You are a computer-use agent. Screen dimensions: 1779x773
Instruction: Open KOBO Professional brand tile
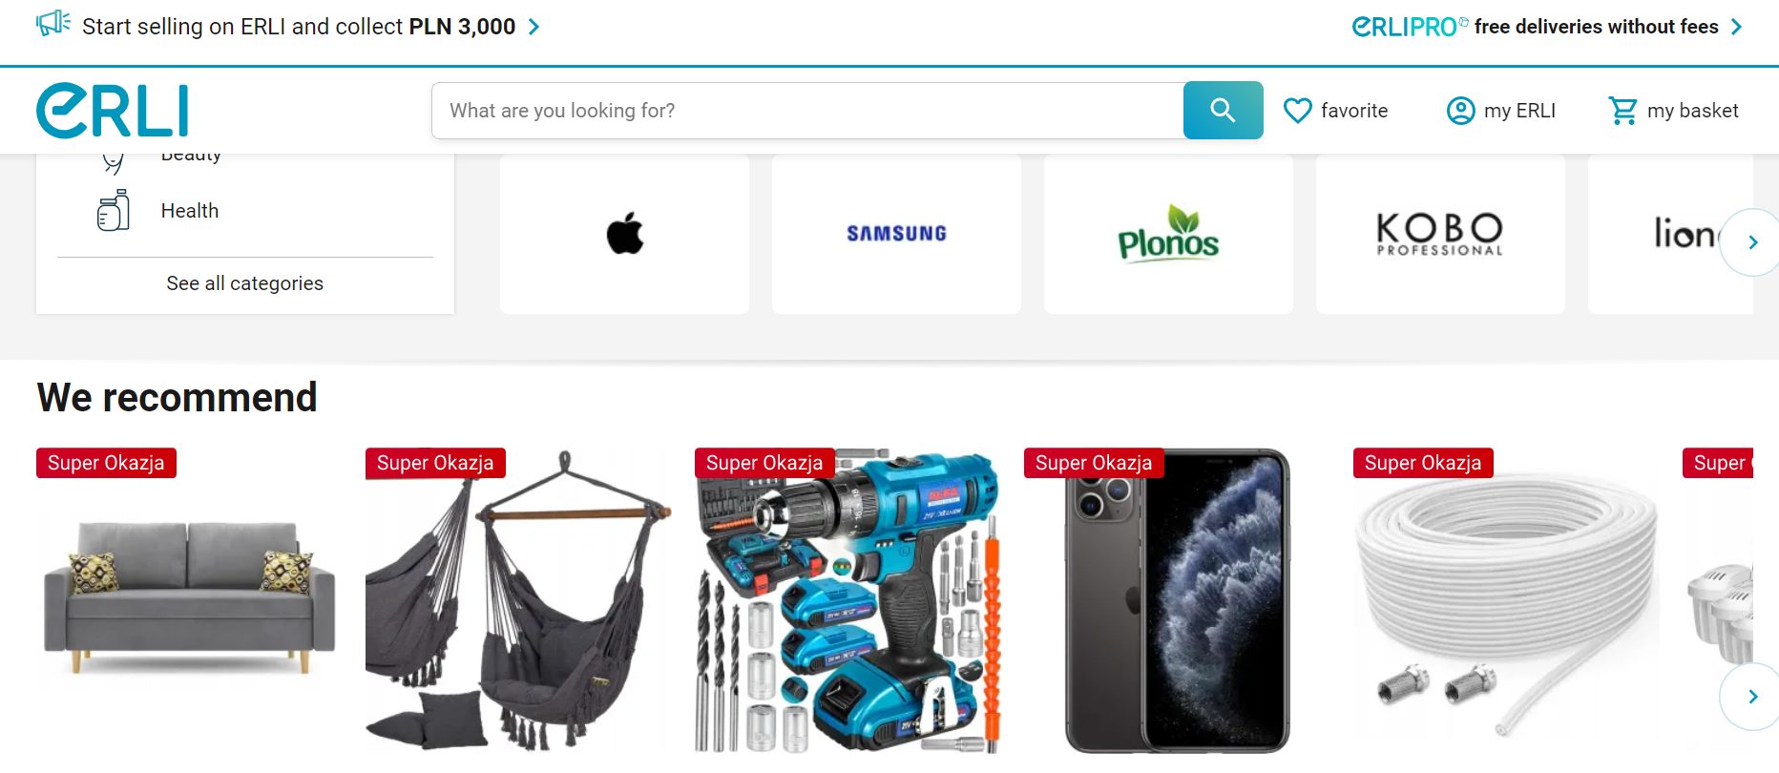[1440, 234]
